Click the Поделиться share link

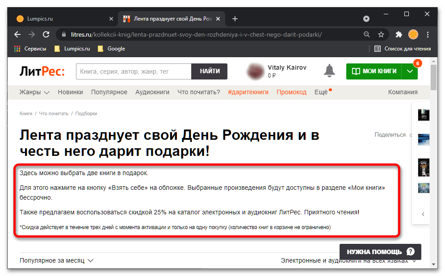tap(390, 135)
